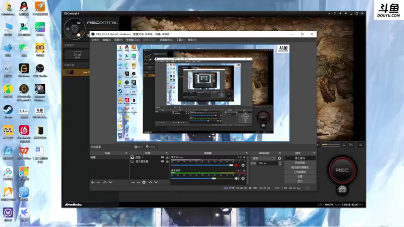Hide the 显示器采集 source with its eye icon
Viewport: 404px width, 227px height.
[x=162, y=161]
